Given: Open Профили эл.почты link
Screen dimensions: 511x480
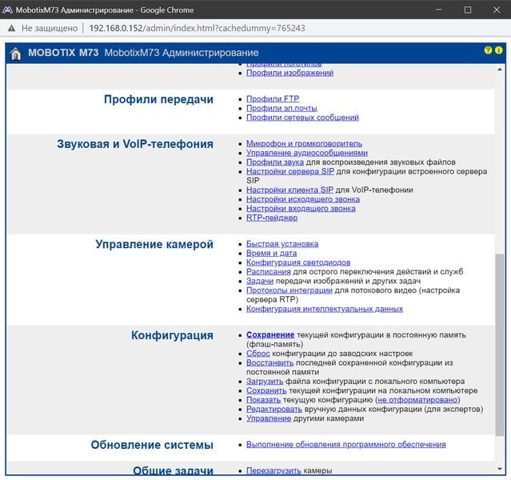Looking at the screenshot, I should [281, 108].
